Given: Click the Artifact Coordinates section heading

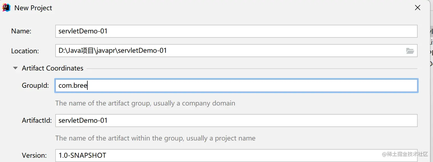Looking at the screenshot, I should pyautogui.click(x=52, y=68).
